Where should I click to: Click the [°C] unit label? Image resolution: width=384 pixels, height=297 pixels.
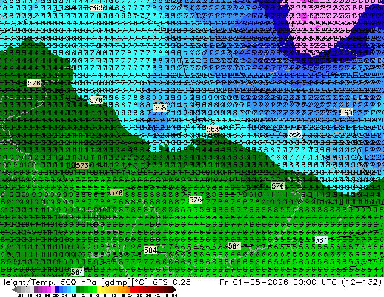coord(140,282)
